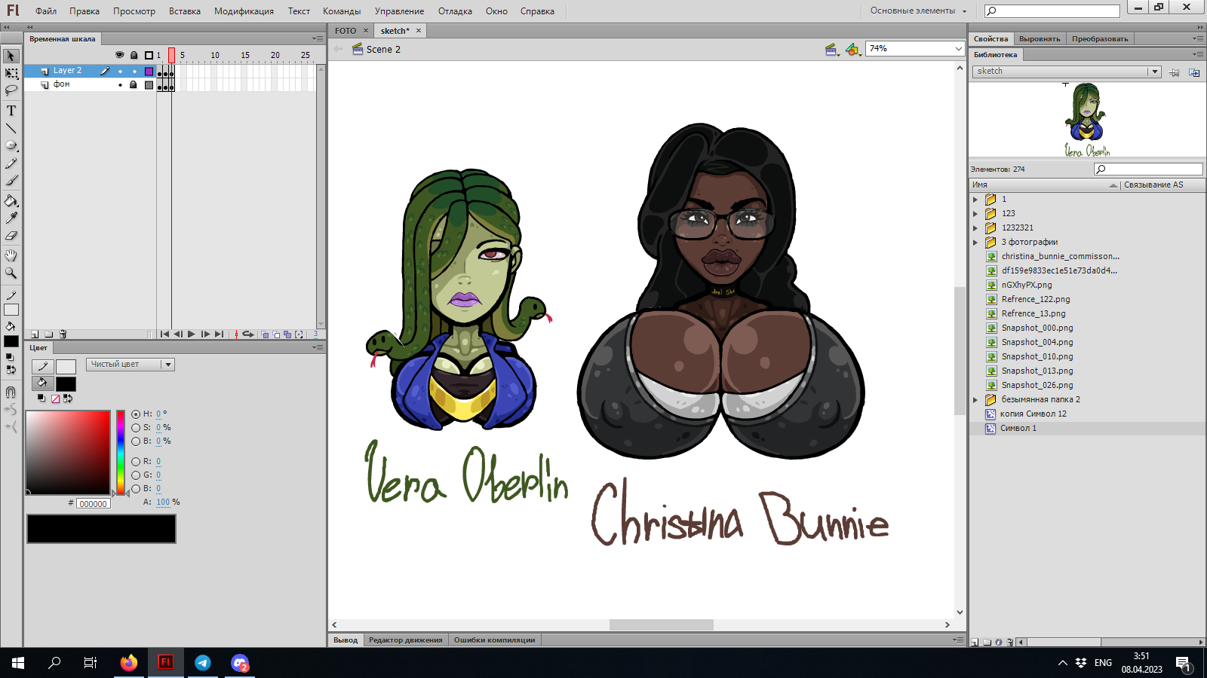Select the Oval shape tool

[11, 145]
